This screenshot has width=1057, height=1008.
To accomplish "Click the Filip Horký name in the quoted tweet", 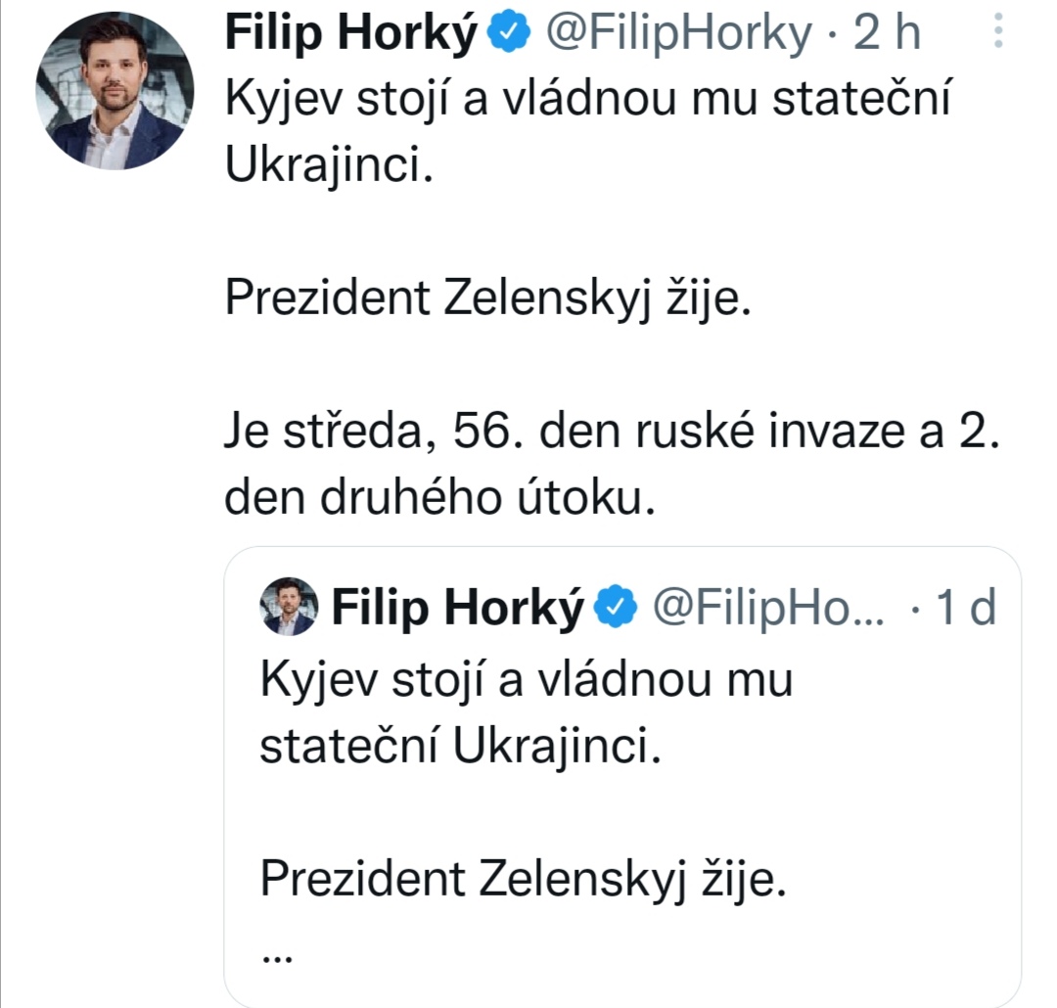I will (x=457, y=609).
